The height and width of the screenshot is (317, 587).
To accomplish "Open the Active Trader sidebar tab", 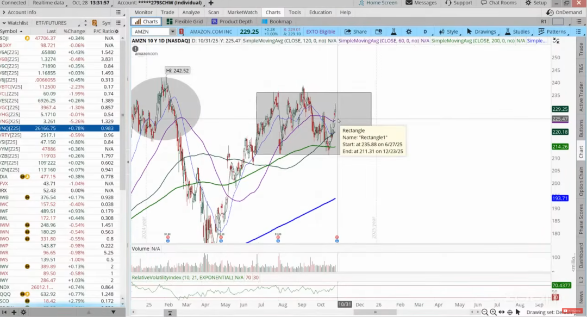I will [581, 96].
